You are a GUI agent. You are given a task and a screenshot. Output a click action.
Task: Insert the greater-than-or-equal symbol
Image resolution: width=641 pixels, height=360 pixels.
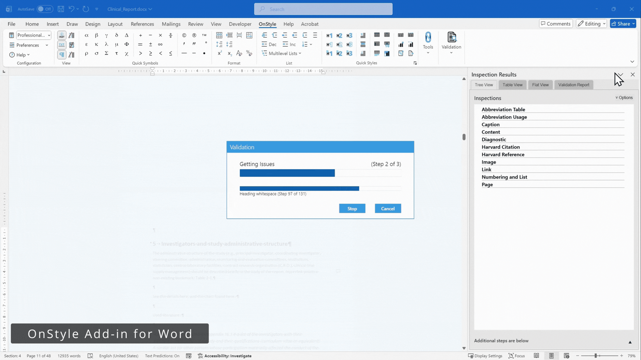[151, 53]
